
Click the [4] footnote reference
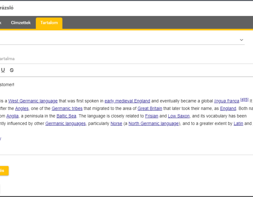click(x=242, y=99)
